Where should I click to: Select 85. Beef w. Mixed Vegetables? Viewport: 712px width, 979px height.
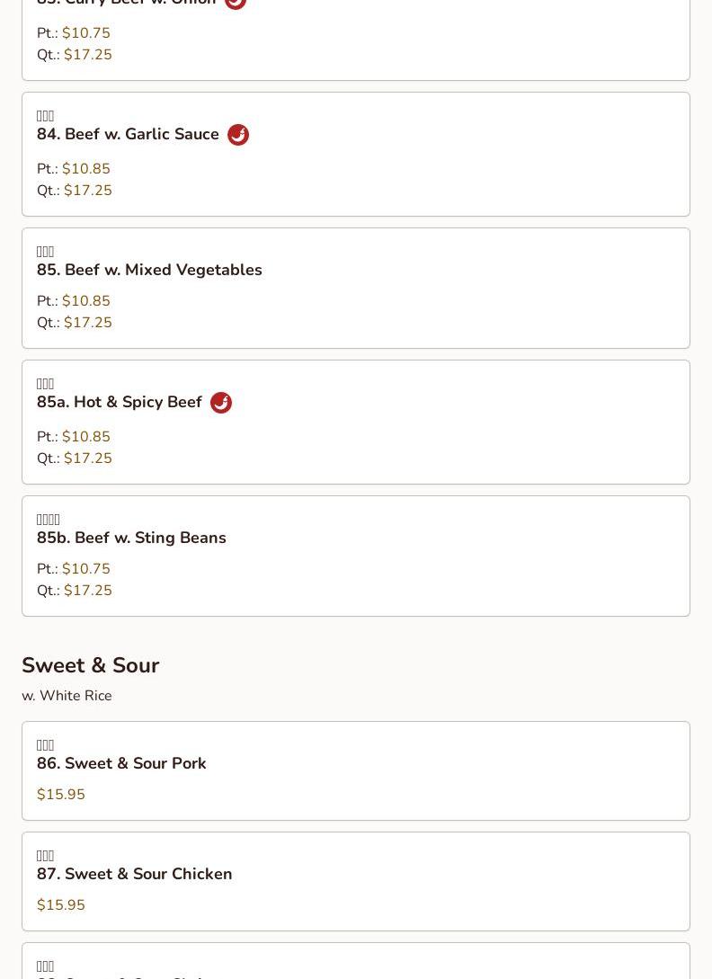[x=356, y=288]
